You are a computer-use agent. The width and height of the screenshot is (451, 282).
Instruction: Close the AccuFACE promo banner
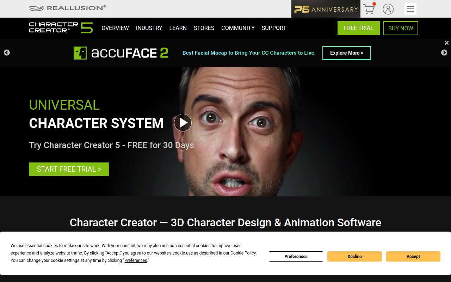pyautogui.click(x=446, y=43)
